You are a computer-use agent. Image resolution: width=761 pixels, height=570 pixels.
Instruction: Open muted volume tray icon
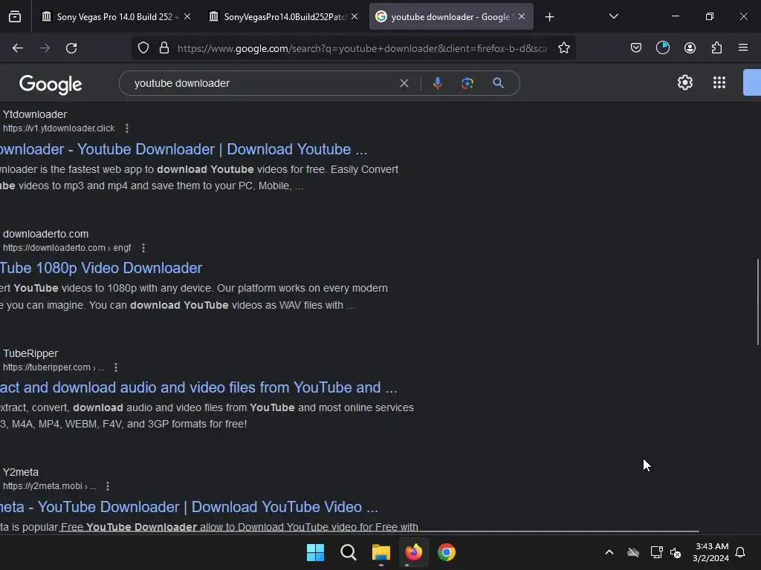coord(676,552)
